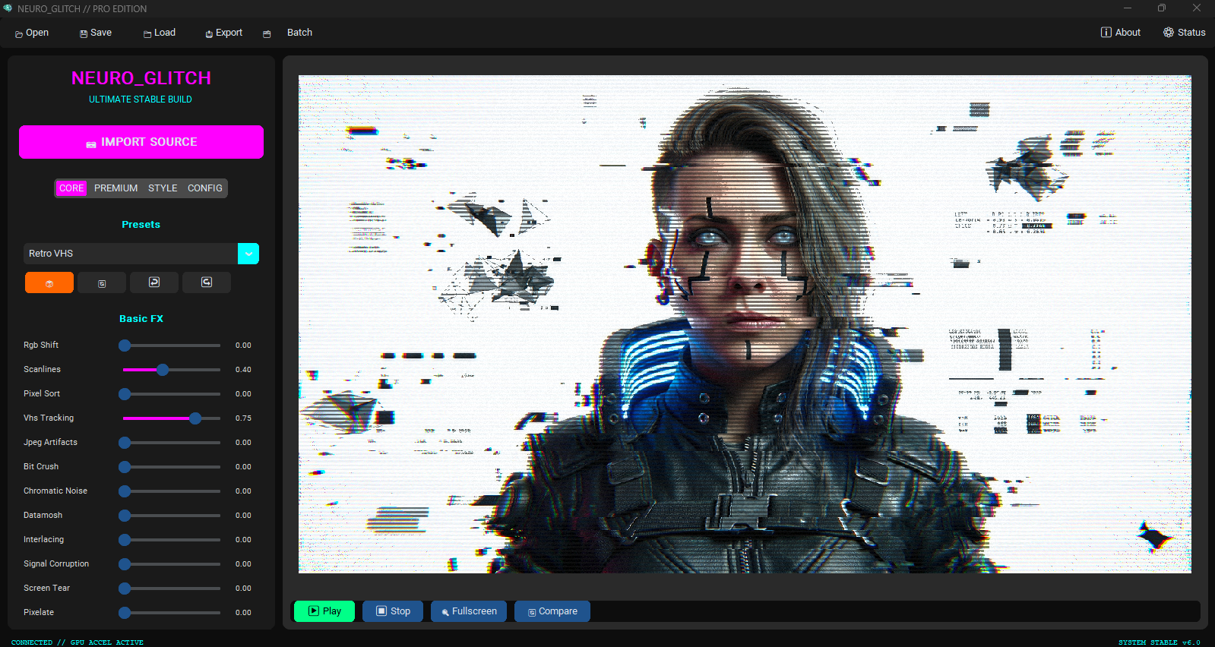Click the CONNECTED // GPU ACCEL ACTIVE status
The width and height of the screenshot is (1215, 647).
[x=78, y=642]
